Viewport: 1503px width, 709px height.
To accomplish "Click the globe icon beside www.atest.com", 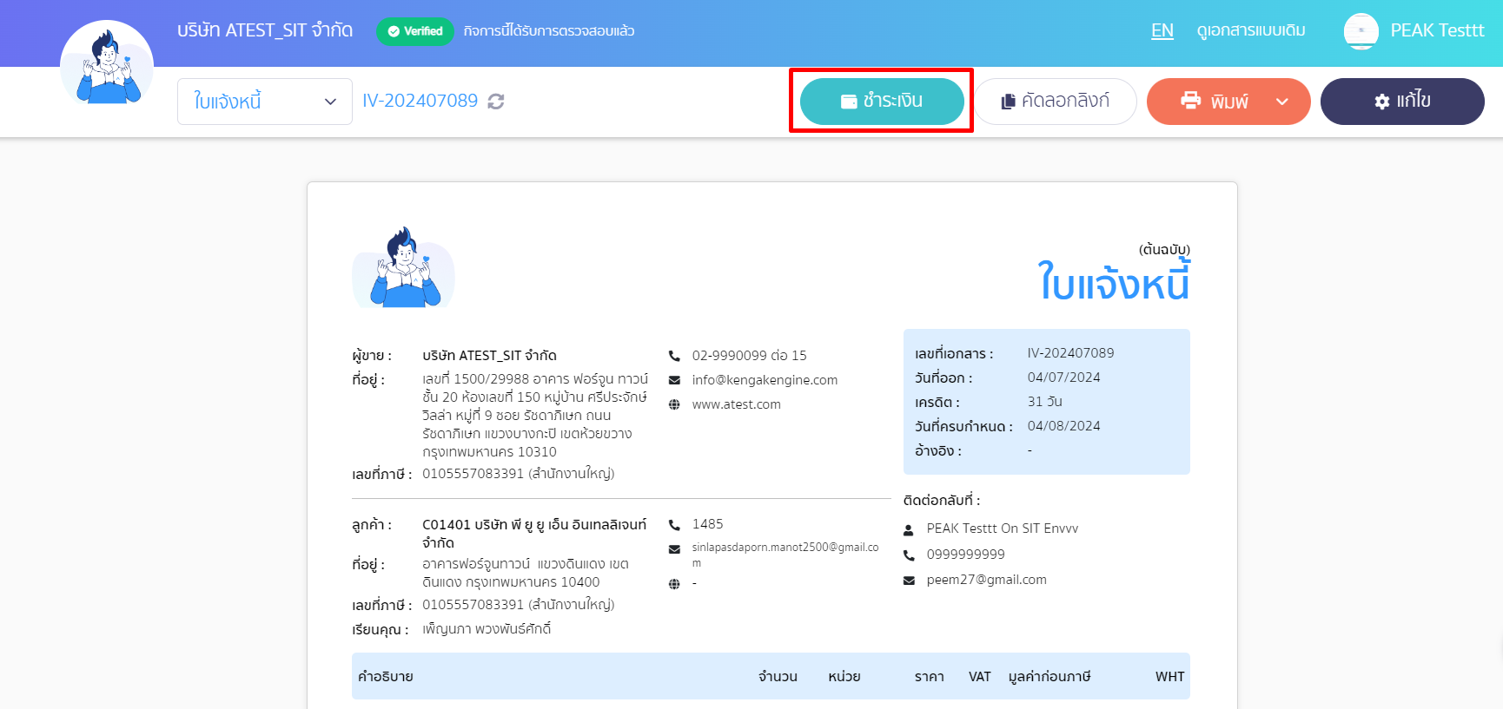I will click(x=674, y=404).
